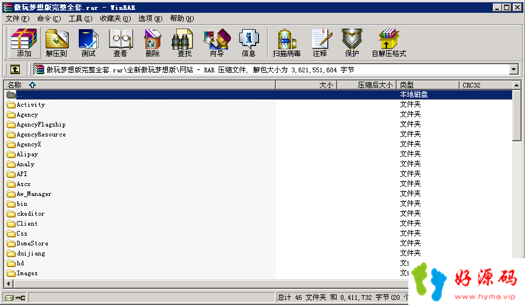Sort by Packed Size (压缩后大小) column
The image size is (525, 305).
coord(367,85)
